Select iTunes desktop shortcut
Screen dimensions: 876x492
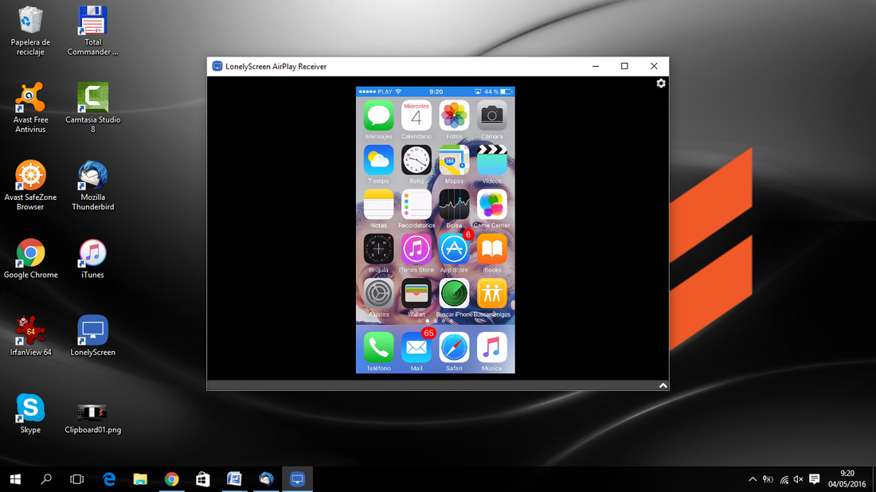pyautogui.click(x=92, y=259)
